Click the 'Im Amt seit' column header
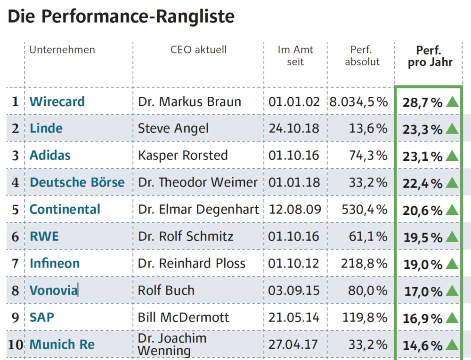 (x=295, y=55)
